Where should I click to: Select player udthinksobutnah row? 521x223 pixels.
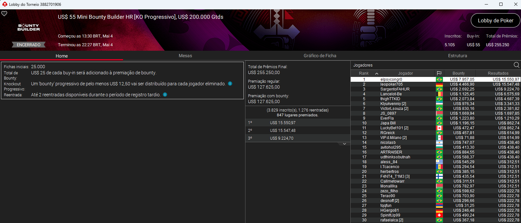pyautogui.click(x=436, y=157)
